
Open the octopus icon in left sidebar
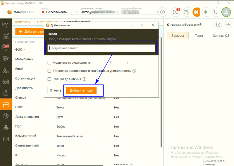tap(6, 127)
